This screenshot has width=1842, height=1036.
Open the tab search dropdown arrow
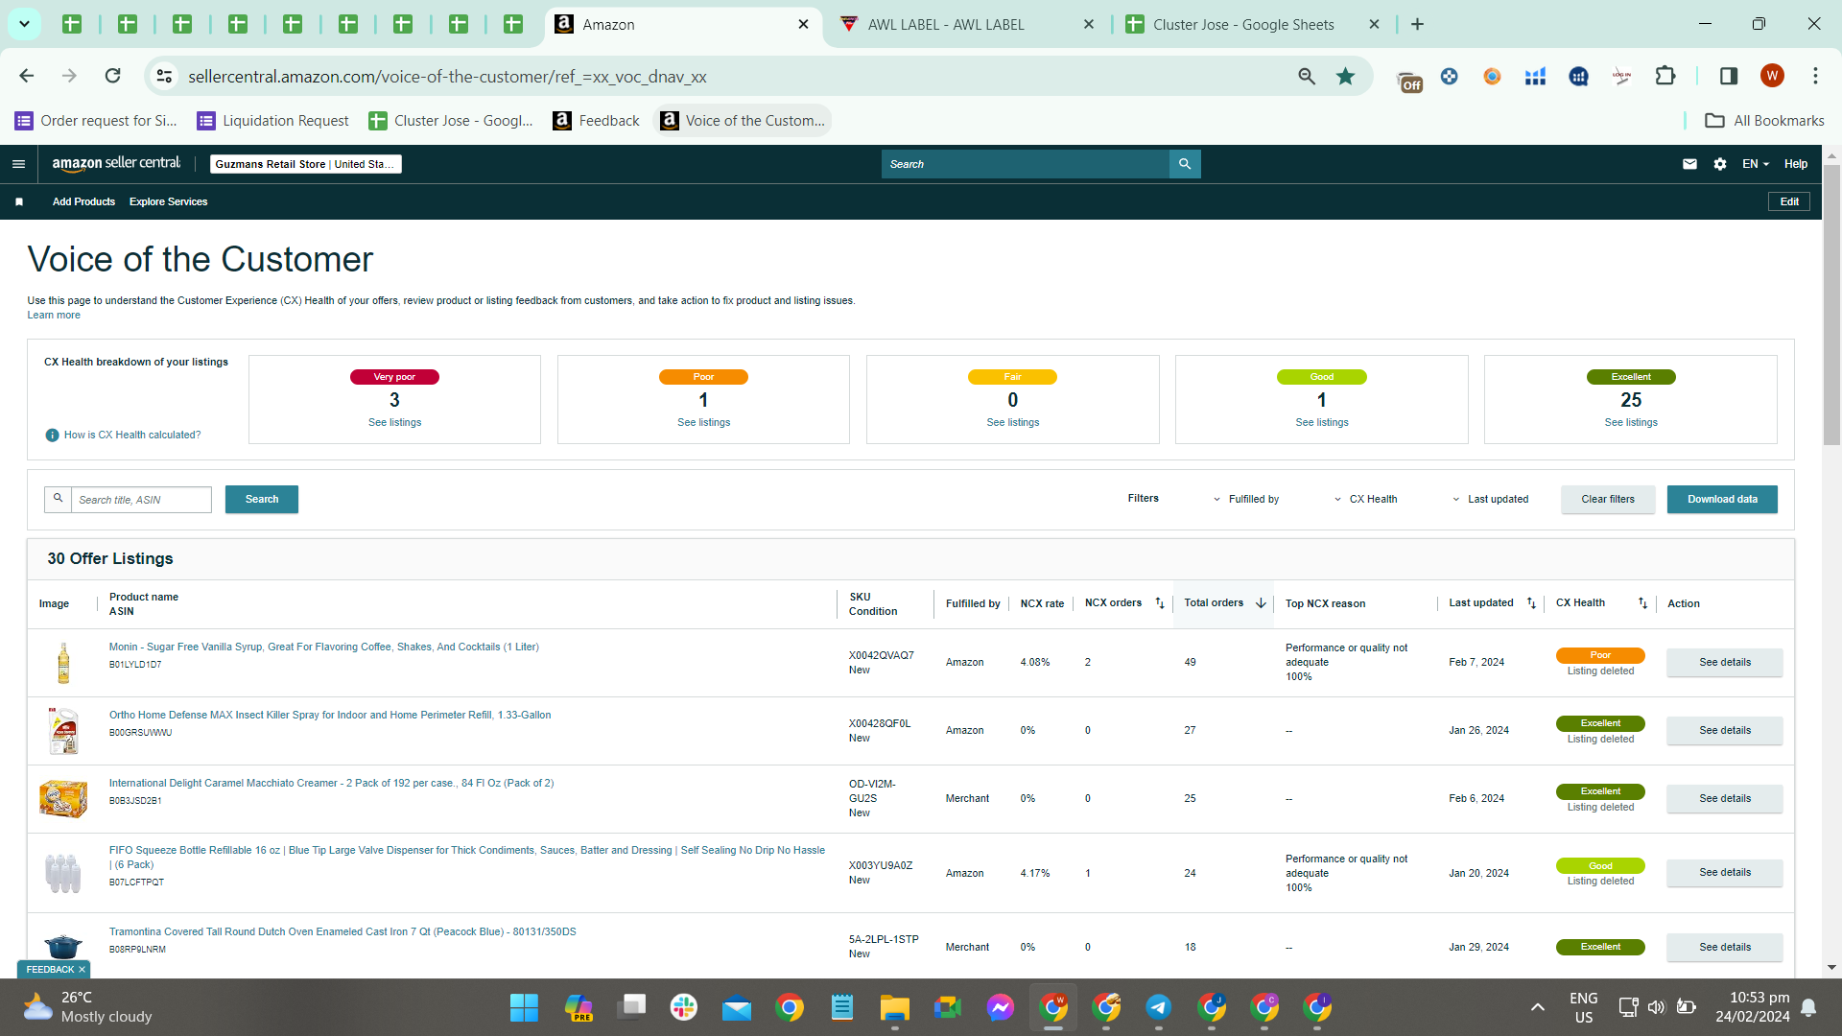24,24
